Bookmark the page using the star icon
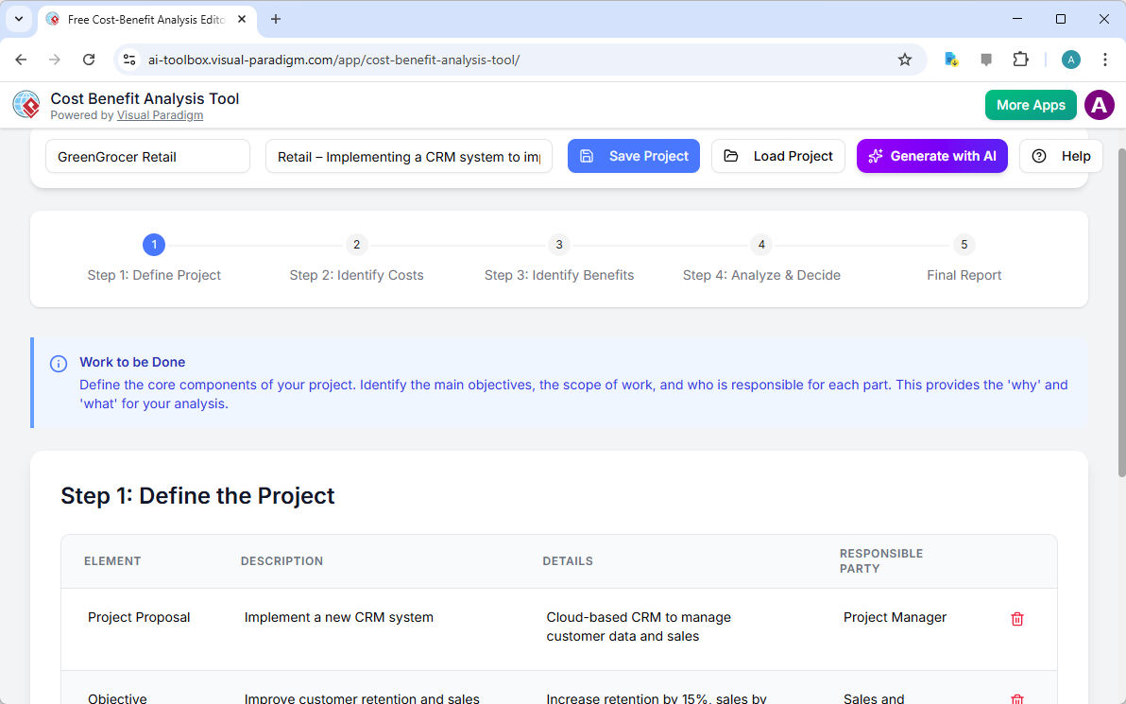 coord(905,59)
